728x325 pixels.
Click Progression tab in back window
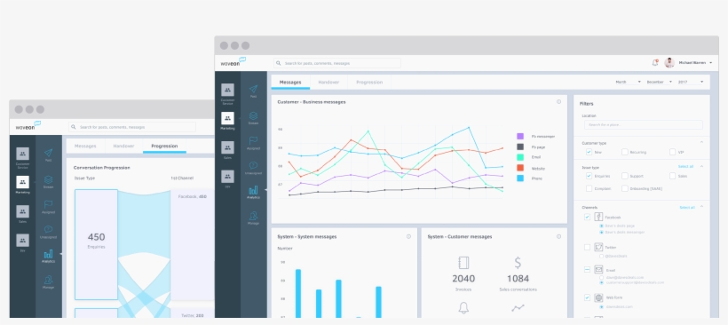point(164,146)
